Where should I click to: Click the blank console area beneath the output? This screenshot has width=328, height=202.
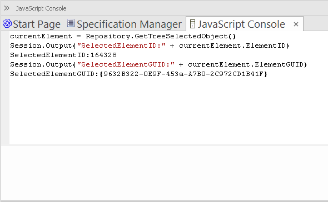(x=168, y=111)
